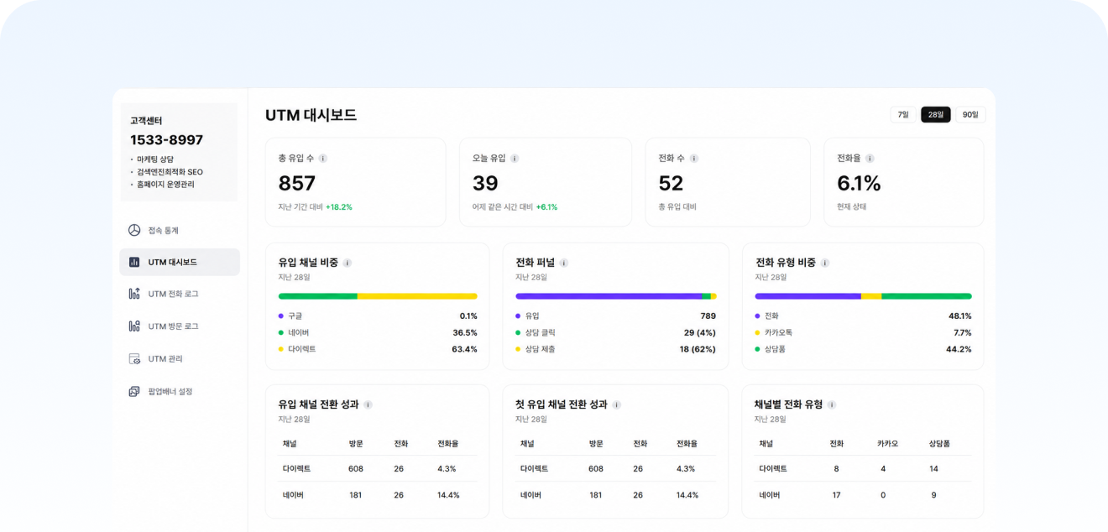Click 다이렉트 share value 63.4%
Image resolution: width=1108 pixels, height=532 pixels.
tap(464, 349)
